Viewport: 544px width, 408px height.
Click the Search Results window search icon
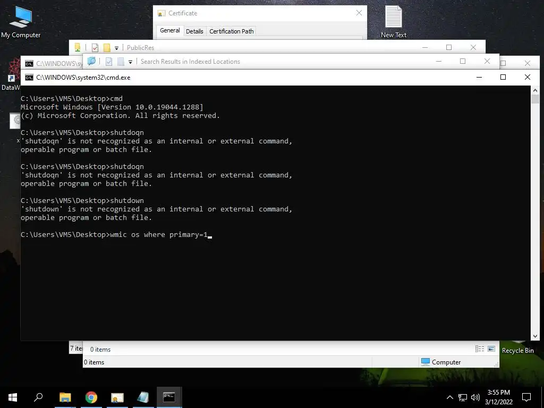pyautogui.click(x=91, y=62)
